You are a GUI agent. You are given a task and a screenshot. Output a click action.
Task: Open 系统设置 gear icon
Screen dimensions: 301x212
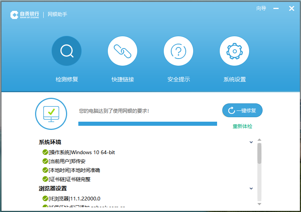[x=234, y=51]
